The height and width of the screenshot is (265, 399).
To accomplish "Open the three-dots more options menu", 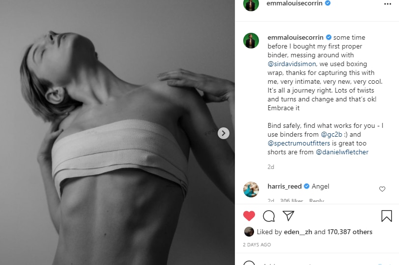I will tap(388, 4).
